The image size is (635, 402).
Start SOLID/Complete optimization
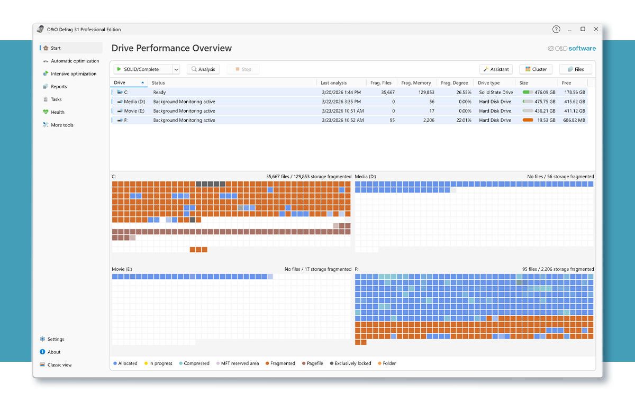point(143,69)
